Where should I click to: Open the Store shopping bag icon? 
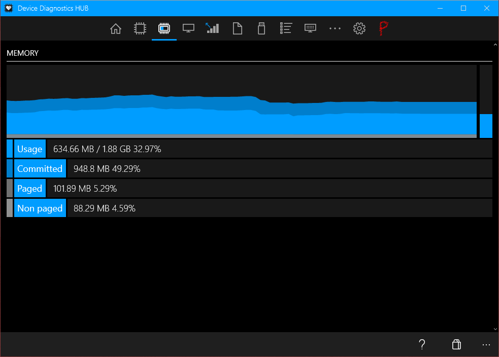pyautogui.click(x=456, y=344)
